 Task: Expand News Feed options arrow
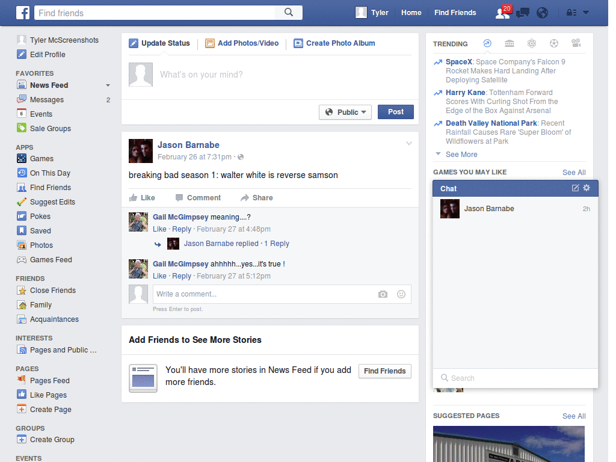click(108, 85)
